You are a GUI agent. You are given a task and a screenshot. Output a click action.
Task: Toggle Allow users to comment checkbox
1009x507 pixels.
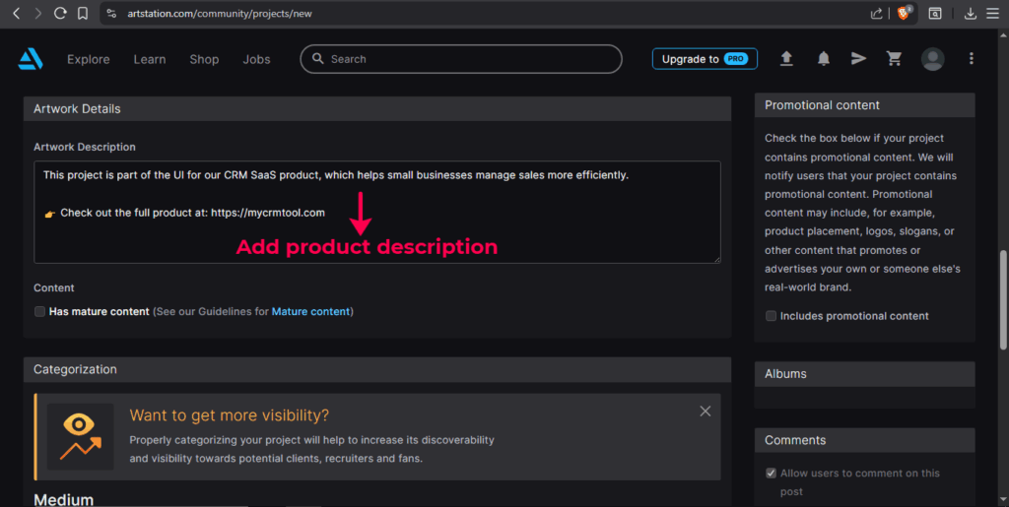pos(771,474)
